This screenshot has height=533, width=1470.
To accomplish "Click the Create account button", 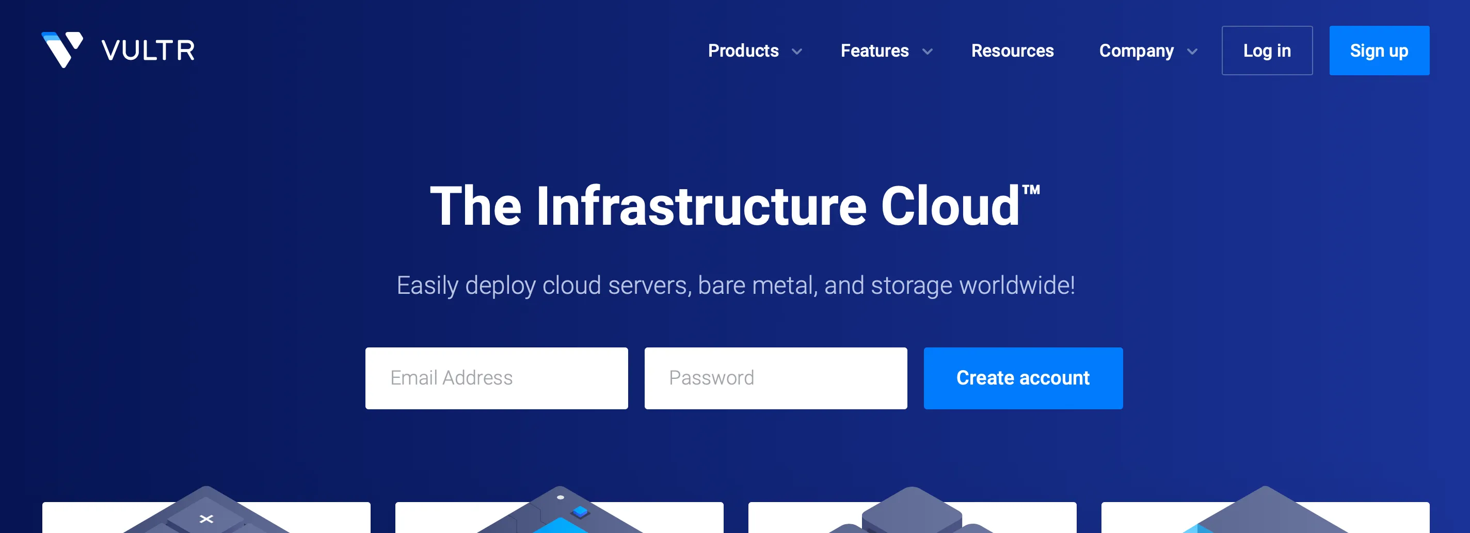I will (1022, 378).
